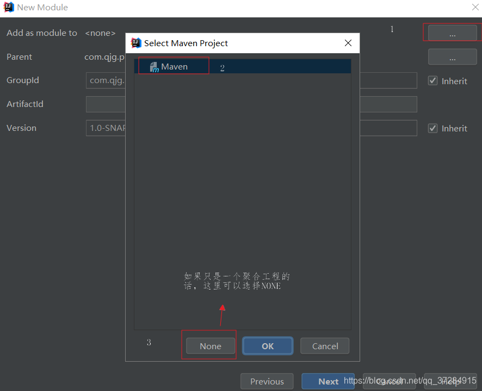Open browse button for Add as module to
This screenshot has width=482, height=391.
point(452,33)
